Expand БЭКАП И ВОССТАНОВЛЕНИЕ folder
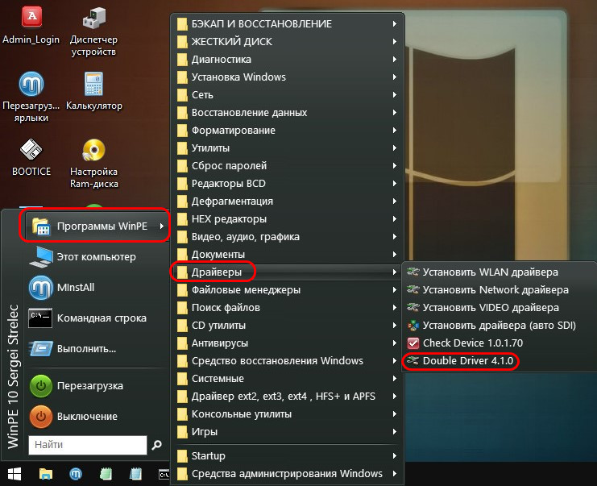Image resolution: width=597 pixels, height=486 pixels. click(288, 24)
